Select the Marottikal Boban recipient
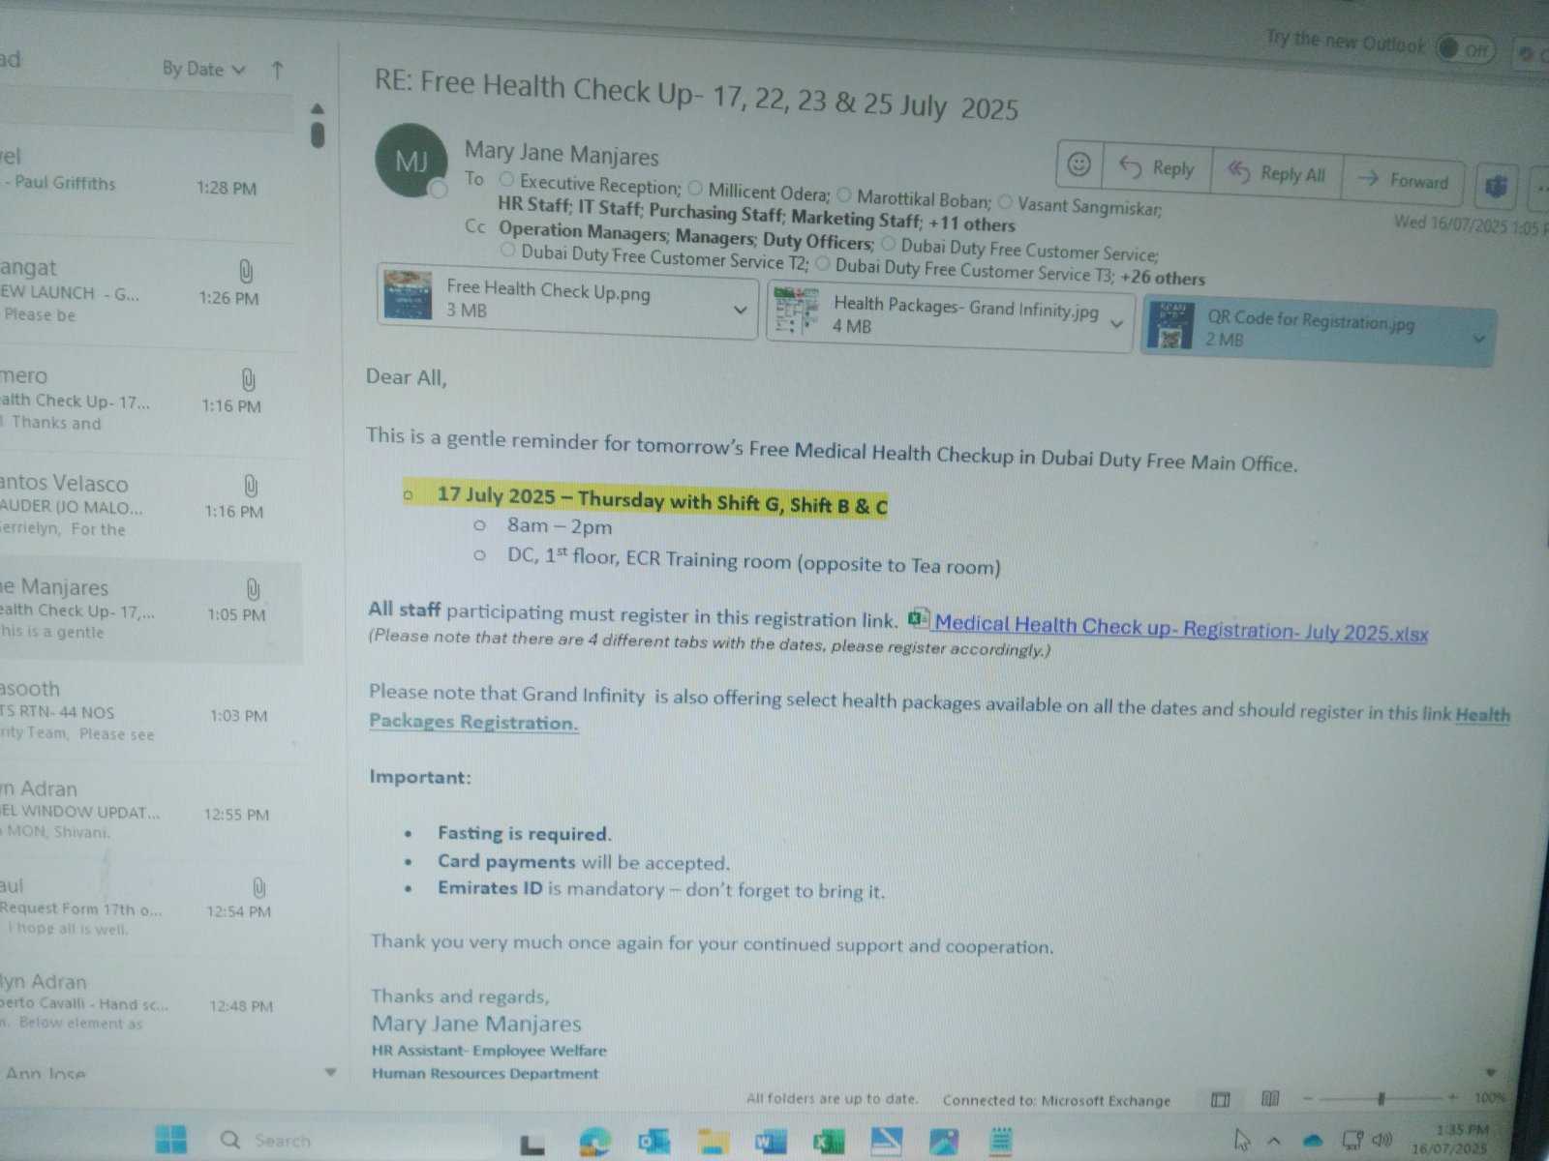1549x1161 pixels. [x=924, y=199]
